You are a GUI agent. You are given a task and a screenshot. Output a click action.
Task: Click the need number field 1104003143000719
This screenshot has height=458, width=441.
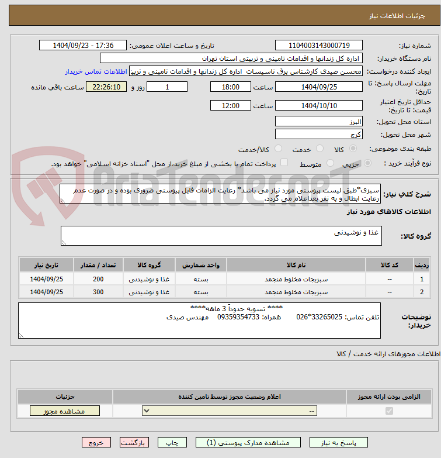tap(319, 46)
